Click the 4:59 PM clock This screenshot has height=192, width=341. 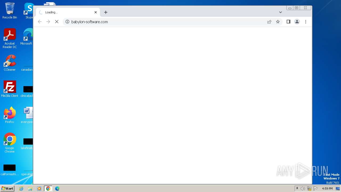[x=327, y=189]
